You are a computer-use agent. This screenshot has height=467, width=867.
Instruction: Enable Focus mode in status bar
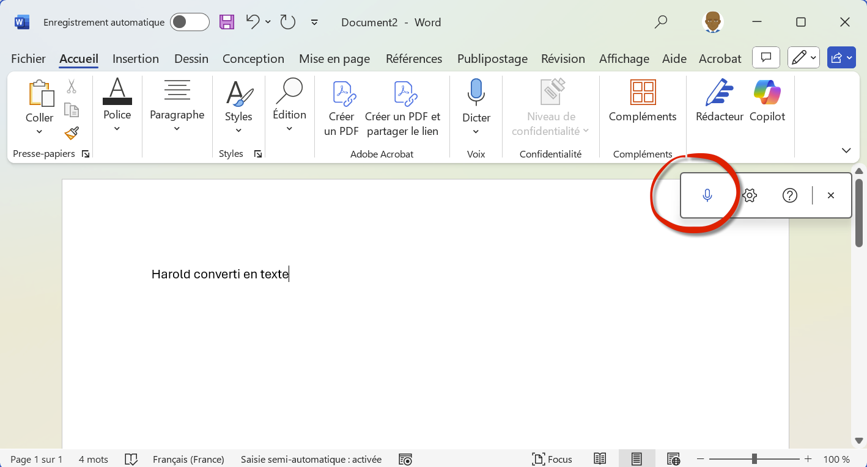click(552, 459)
